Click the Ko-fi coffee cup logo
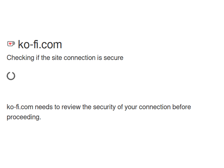Image resolution: width=224 pixels, height=168 pixels. pyautogui.click(x=11, y=44)
